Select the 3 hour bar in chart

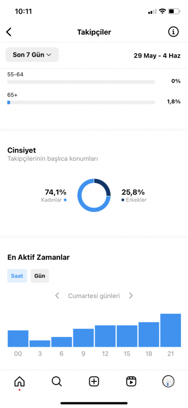[40, 343]
